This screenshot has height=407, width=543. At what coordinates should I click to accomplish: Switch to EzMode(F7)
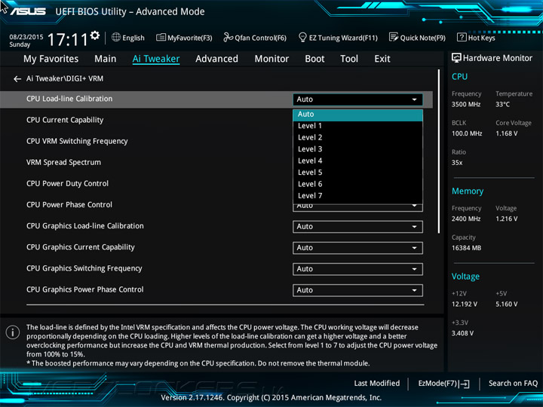point(443,384)
